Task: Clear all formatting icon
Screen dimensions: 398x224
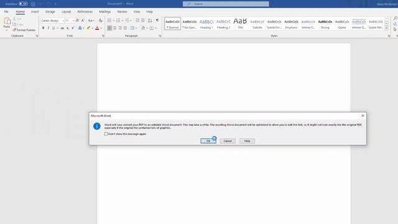Action: pyautogui.click(x=101, y=21)
